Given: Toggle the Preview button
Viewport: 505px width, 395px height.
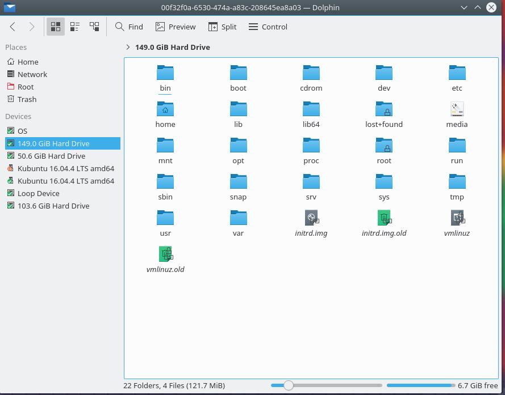Looking at the screenshot, I should pos(176,27).
